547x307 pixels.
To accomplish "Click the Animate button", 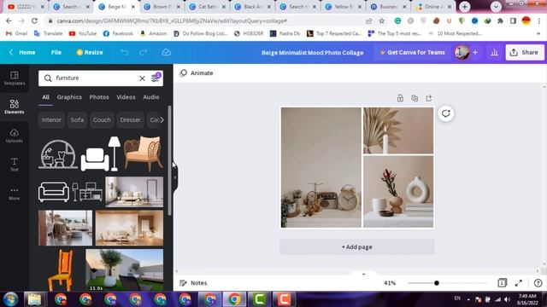I will [x=197, y=73].
